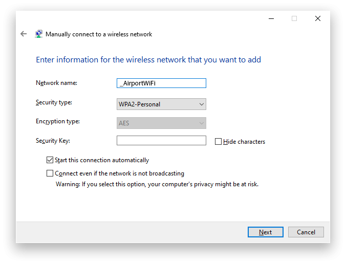Uncheck Start this connection automatically
This screenshot has height=264, width=346.
coord(50,160)
